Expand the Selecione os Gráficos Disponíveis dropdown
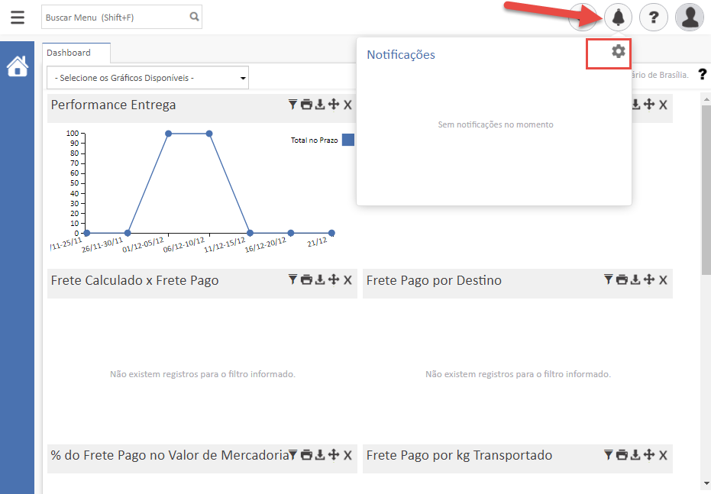 (147, 78)
